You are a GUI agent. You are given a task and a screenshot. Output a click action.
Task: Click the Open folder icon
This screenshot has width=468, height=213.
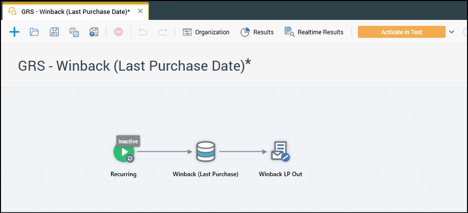[34, 32]
